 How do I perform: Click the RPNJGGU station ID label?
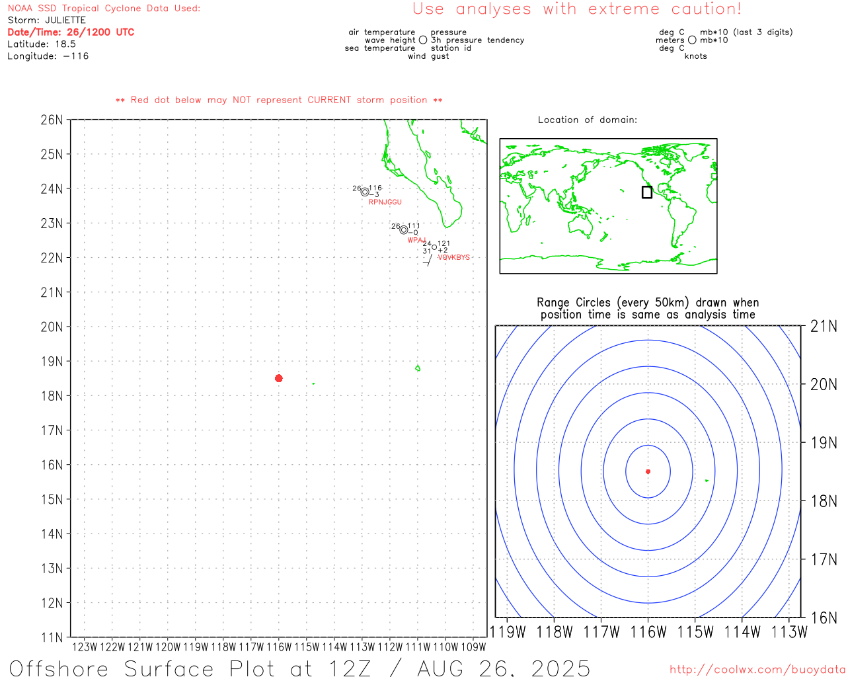(x=385, y=202)
